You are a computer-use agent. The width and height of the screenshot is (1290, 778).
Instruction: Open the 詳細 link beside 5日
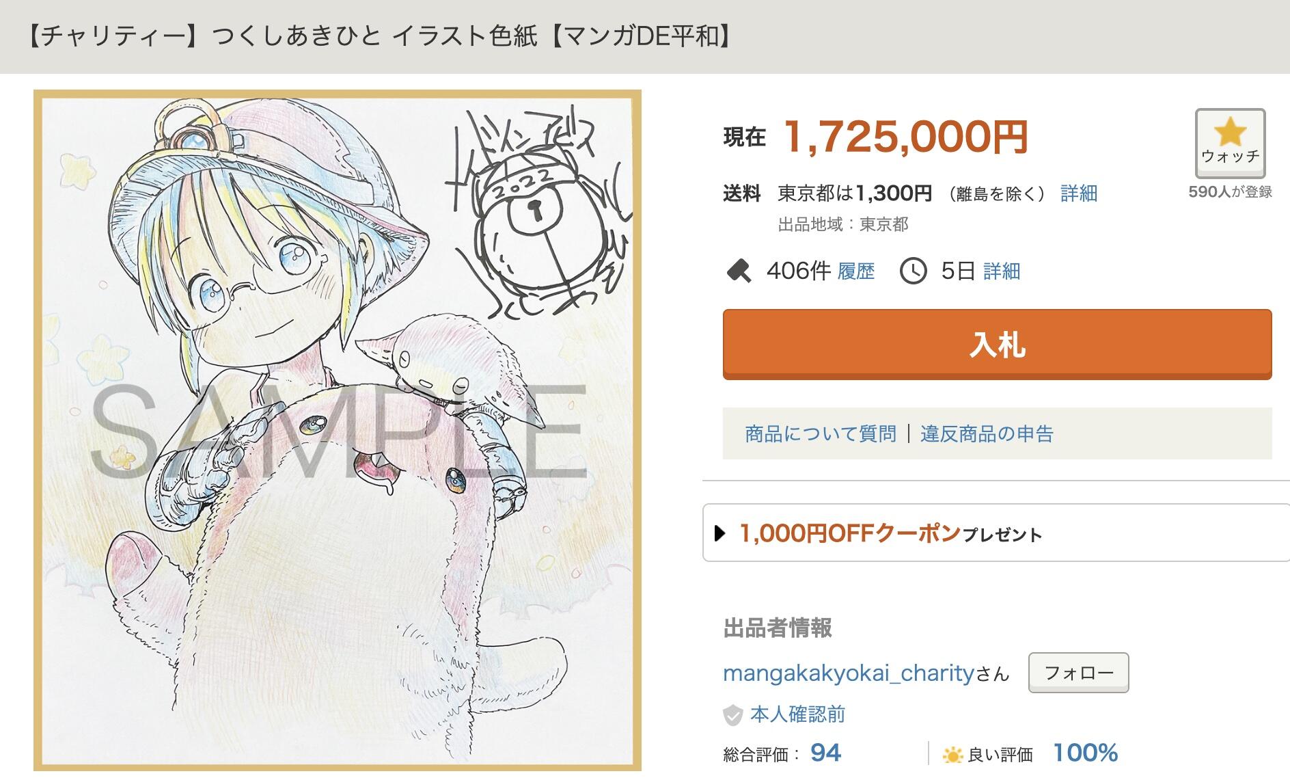click(1001, 271)
